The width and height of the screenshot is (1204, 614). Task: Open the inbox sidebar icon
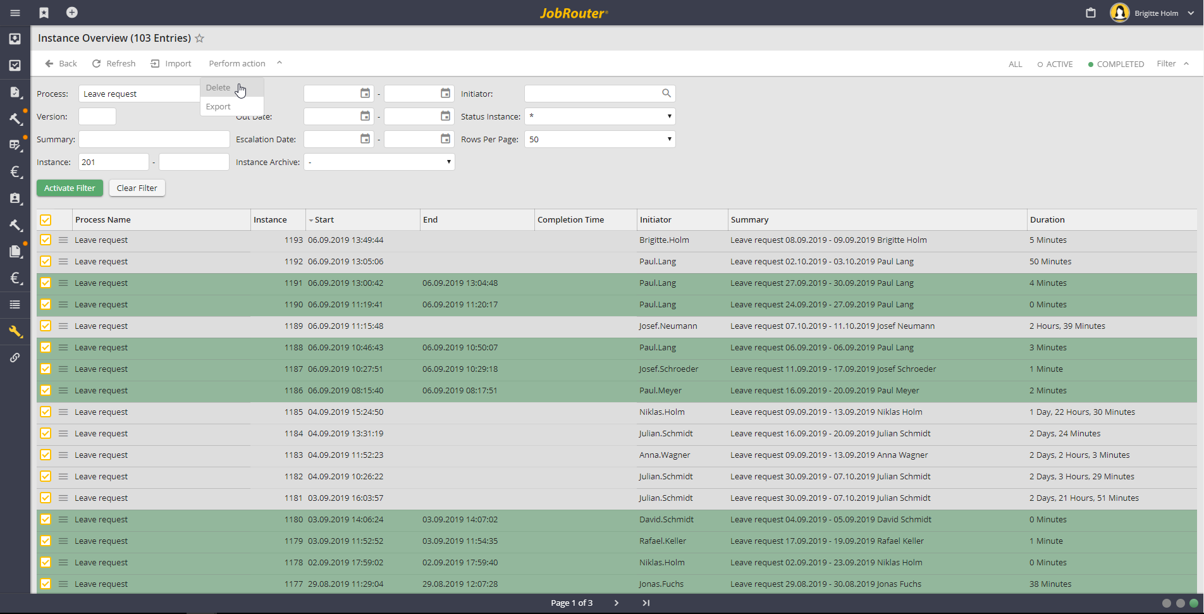[15, 39]
